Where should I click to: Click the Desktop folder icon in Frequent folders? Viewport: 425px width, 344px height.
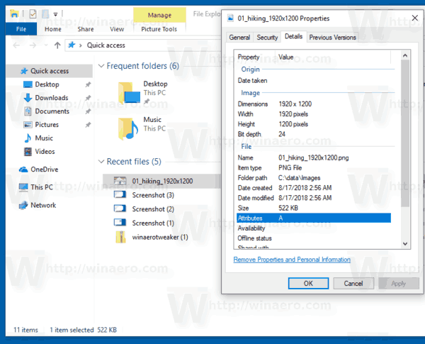129,93
